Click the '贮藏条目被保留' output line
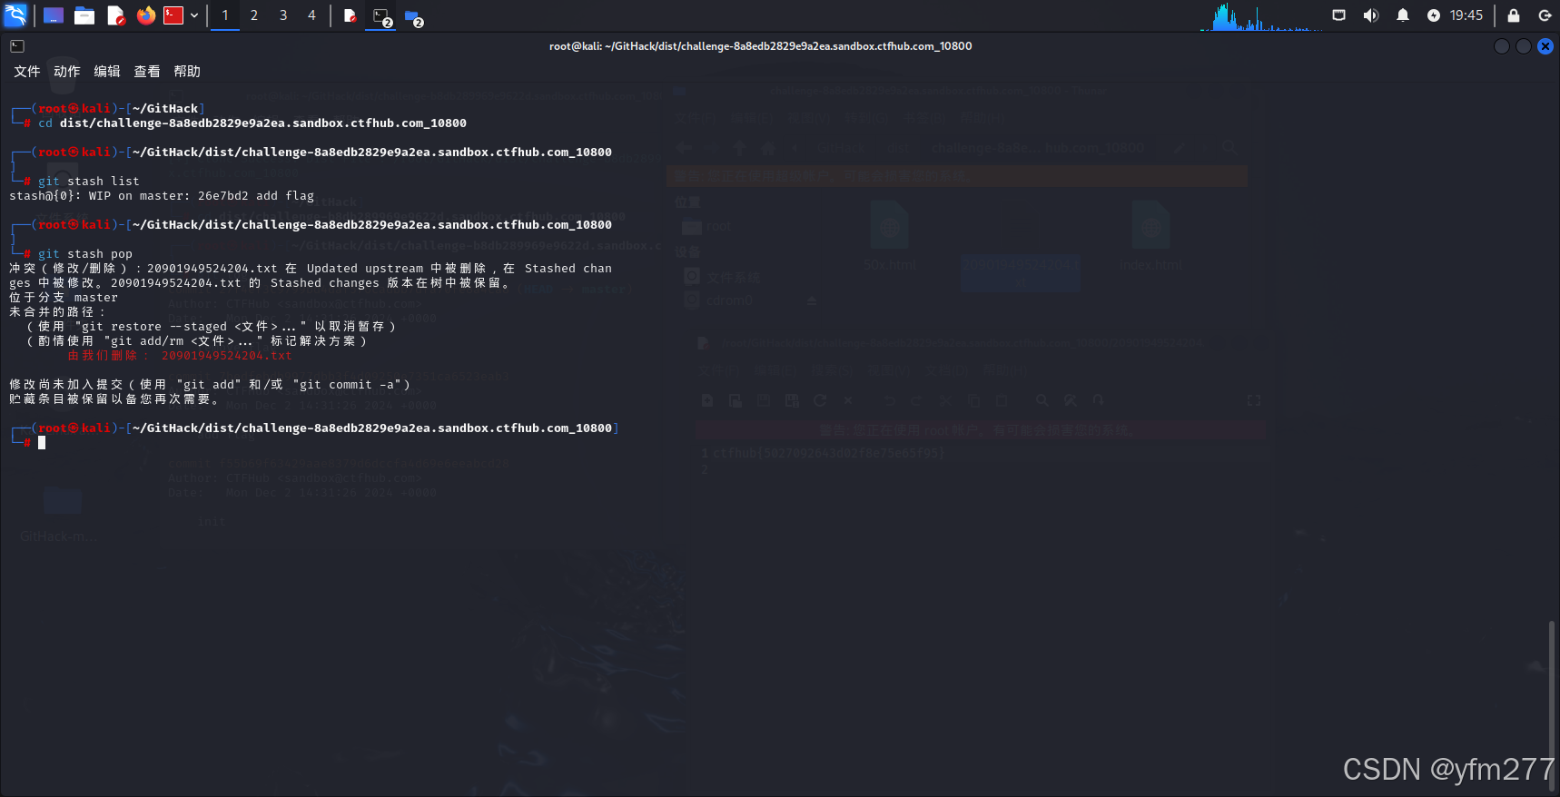This screenshot has height=797, width=1560. pos(114,398)
